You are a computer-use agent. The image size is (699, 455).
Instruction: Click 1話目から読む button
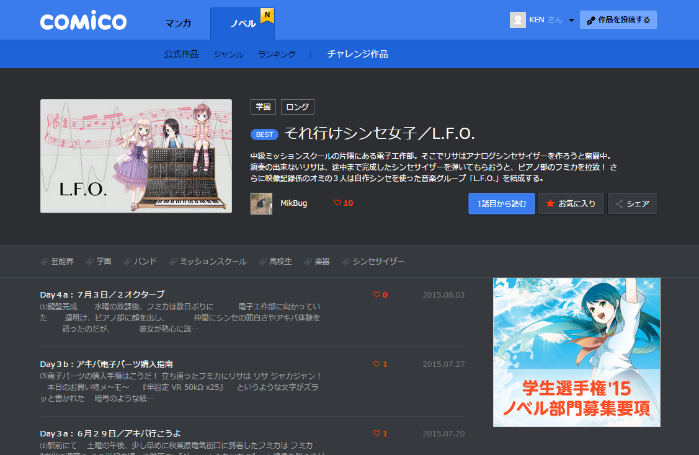(x=502, y=204)
